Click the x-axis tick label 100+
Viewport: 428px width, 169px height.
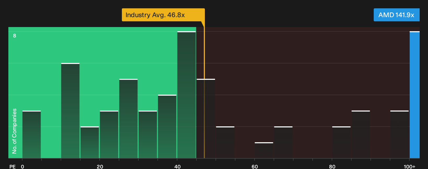[409, 166]
